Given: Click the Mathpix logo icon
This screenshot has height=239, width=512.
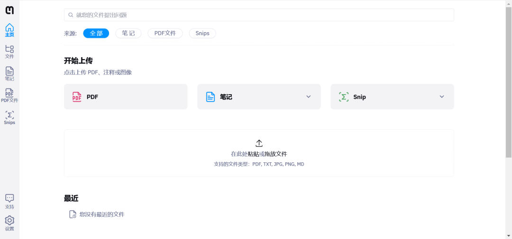Looking at the screenshot, I should (x=9, y=10).
